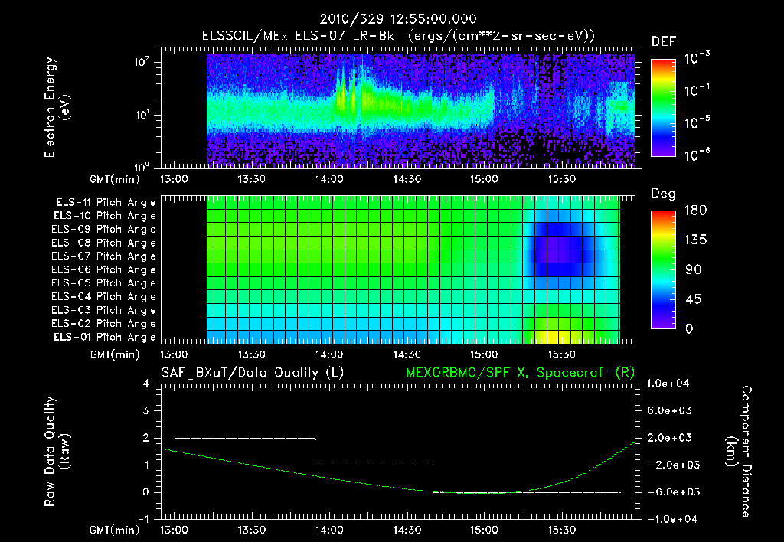Click the 2.0e+03 Component Distance tick label
784x542 pixels.
(671, 438)
